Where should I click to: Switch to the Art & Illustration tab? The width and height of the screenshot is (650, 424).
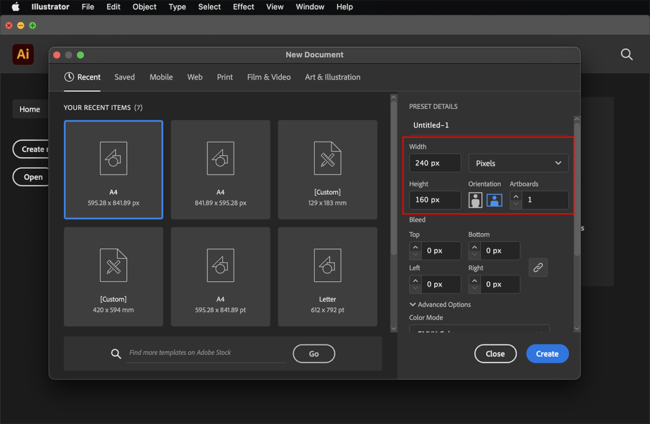click(333, 77)
